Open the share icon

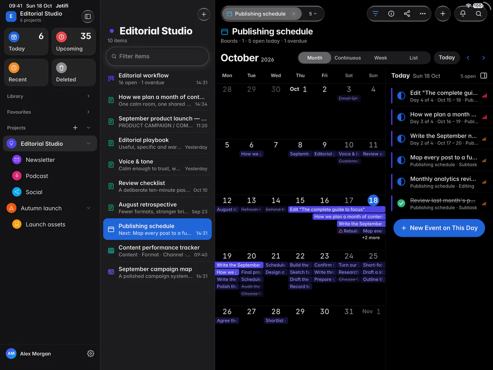point(407,14)
